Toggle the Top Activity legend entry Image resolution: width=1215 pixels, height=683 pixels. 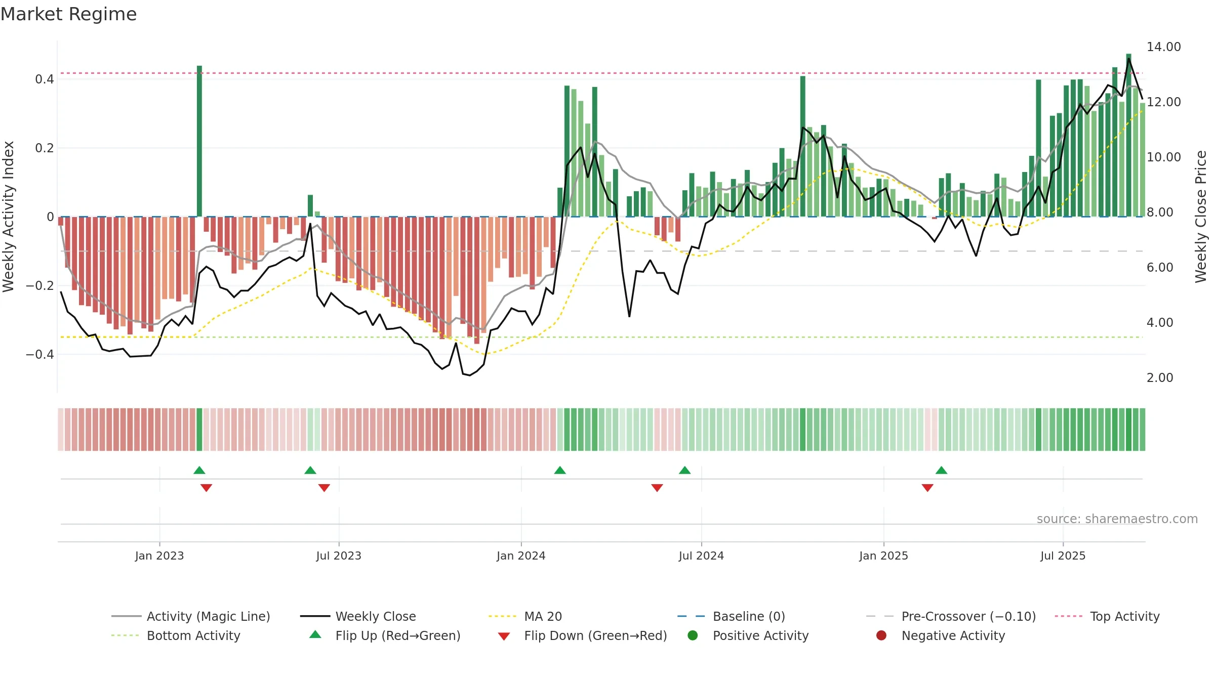[x=1107, y=616]
